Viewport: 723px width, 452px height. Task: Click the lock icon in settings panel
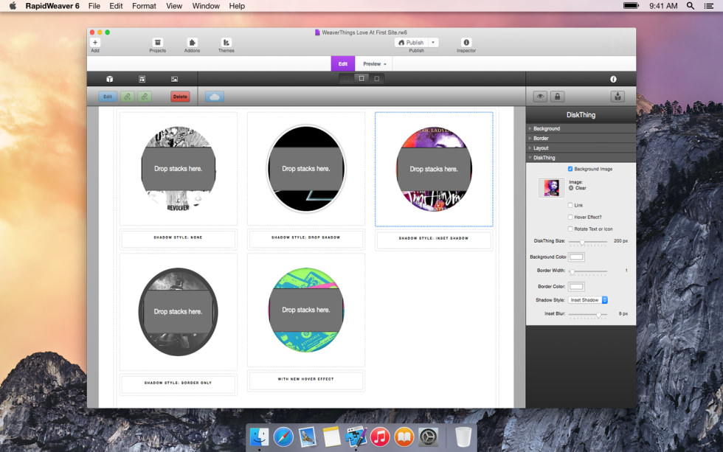pos(557,97)
